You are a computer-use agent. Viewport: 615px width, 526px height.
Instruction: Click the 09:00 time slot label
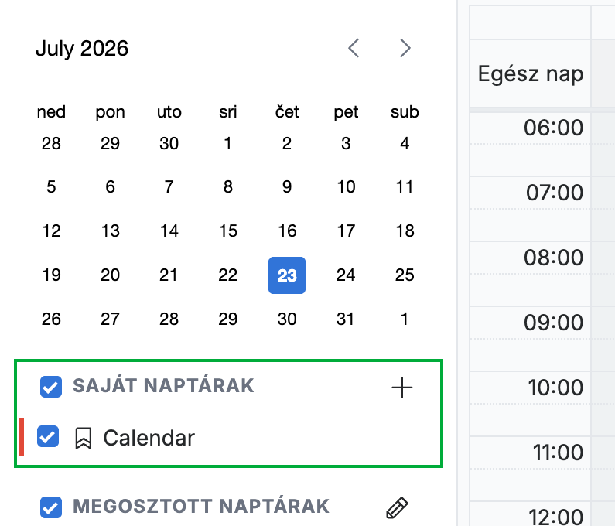click(x=553, y=323)
